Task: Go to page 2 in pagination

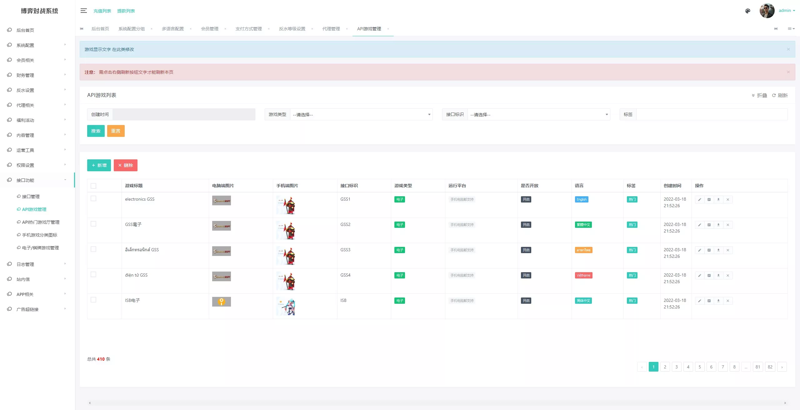Action: [665, 367]
